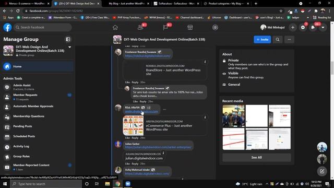Open Pending Posts
Screen dimensions: 334x188
pyautogui.click(x=38, y=126)
